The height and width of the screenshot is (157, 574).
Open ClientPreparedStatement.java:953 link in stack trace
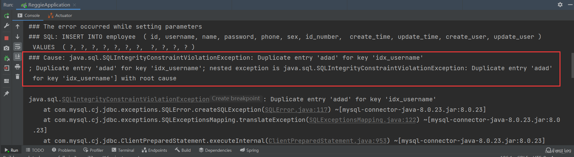(327, 141)
